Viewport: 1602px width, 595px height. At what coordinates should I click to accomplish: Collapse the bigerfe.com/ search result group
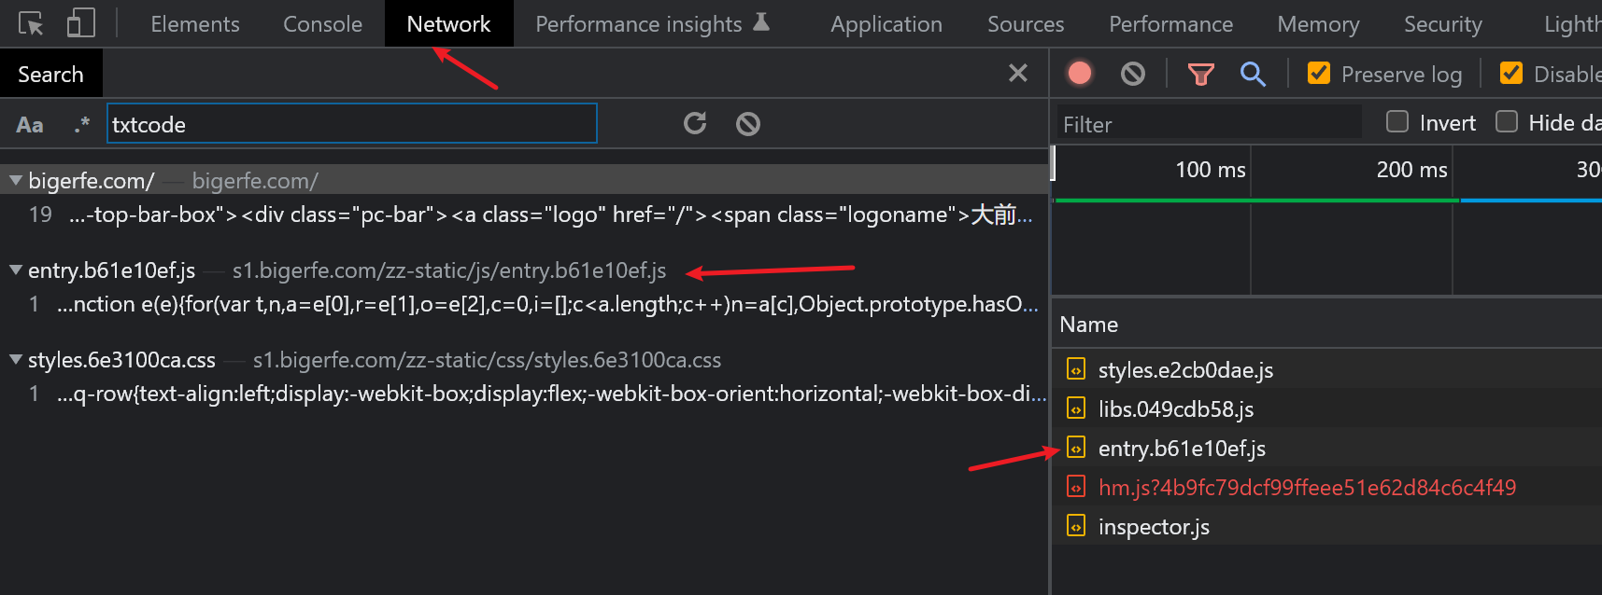pyautogui.click(x=16, y=180)
